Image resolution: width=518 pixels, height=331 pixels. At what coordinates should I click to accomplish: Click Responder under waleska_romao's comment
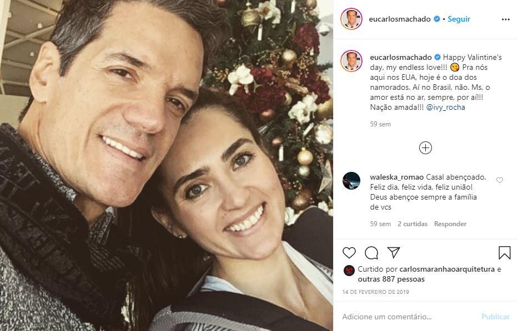pos(450,224)
